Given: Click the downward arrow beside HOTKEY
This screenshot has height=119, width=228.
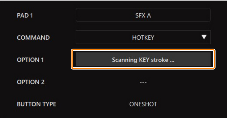Looking at the screenshot, I should pyautogui.click(x=204, y=37).
